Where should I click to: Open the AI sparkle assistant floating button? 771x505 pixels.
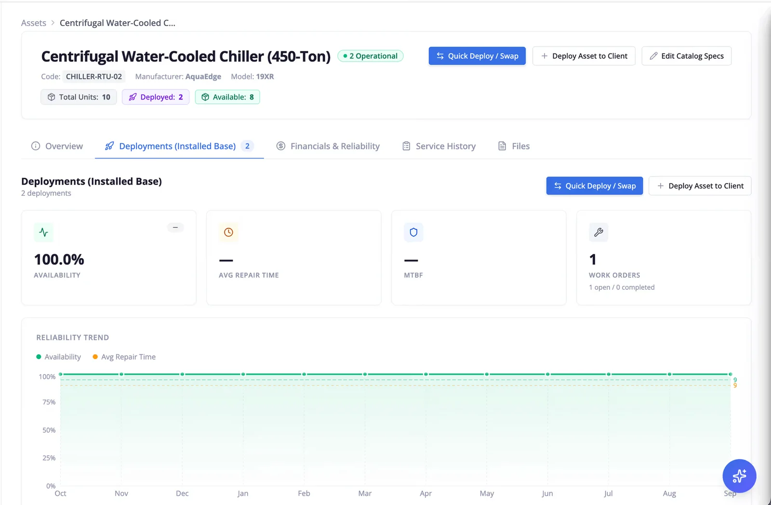[x=739, y=476]
